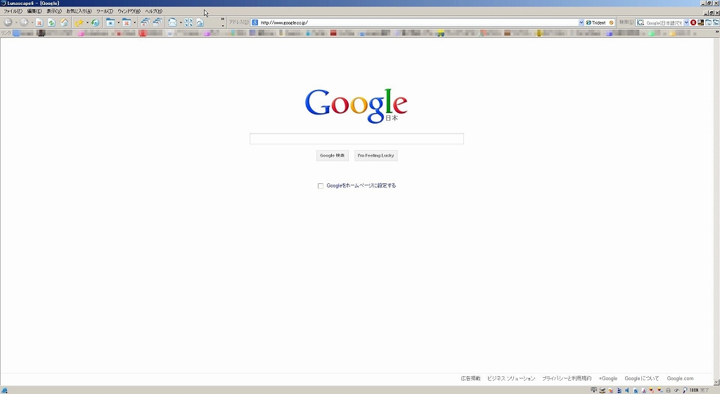This screenshot has width=720, height=394.
Task: Open the 表示(V) menu
Action: [53, 11]
